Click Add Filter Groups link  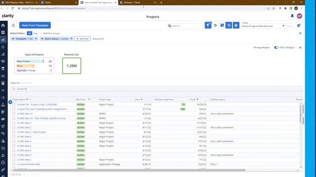coord(51,33)
